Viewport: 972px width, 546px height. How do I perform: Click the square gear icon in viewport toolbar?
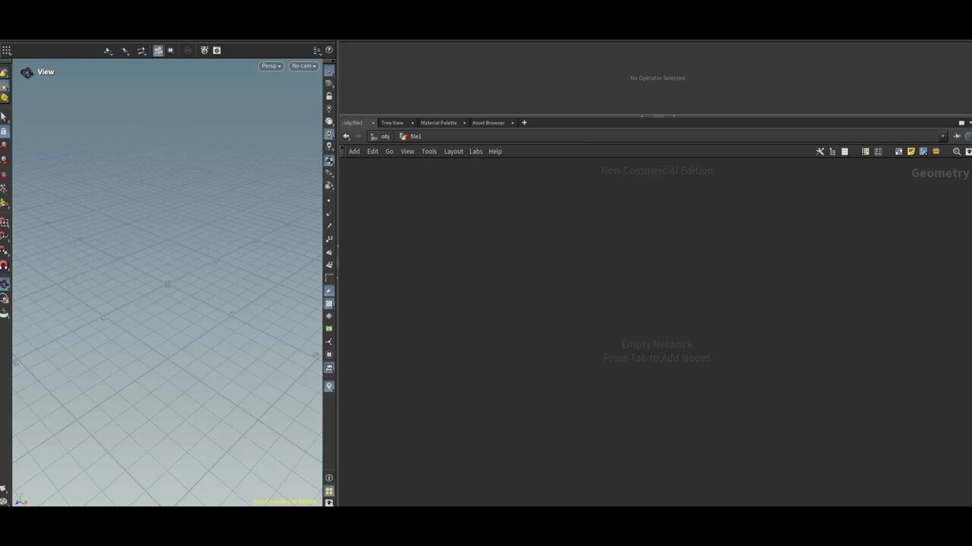coord(216,50)
